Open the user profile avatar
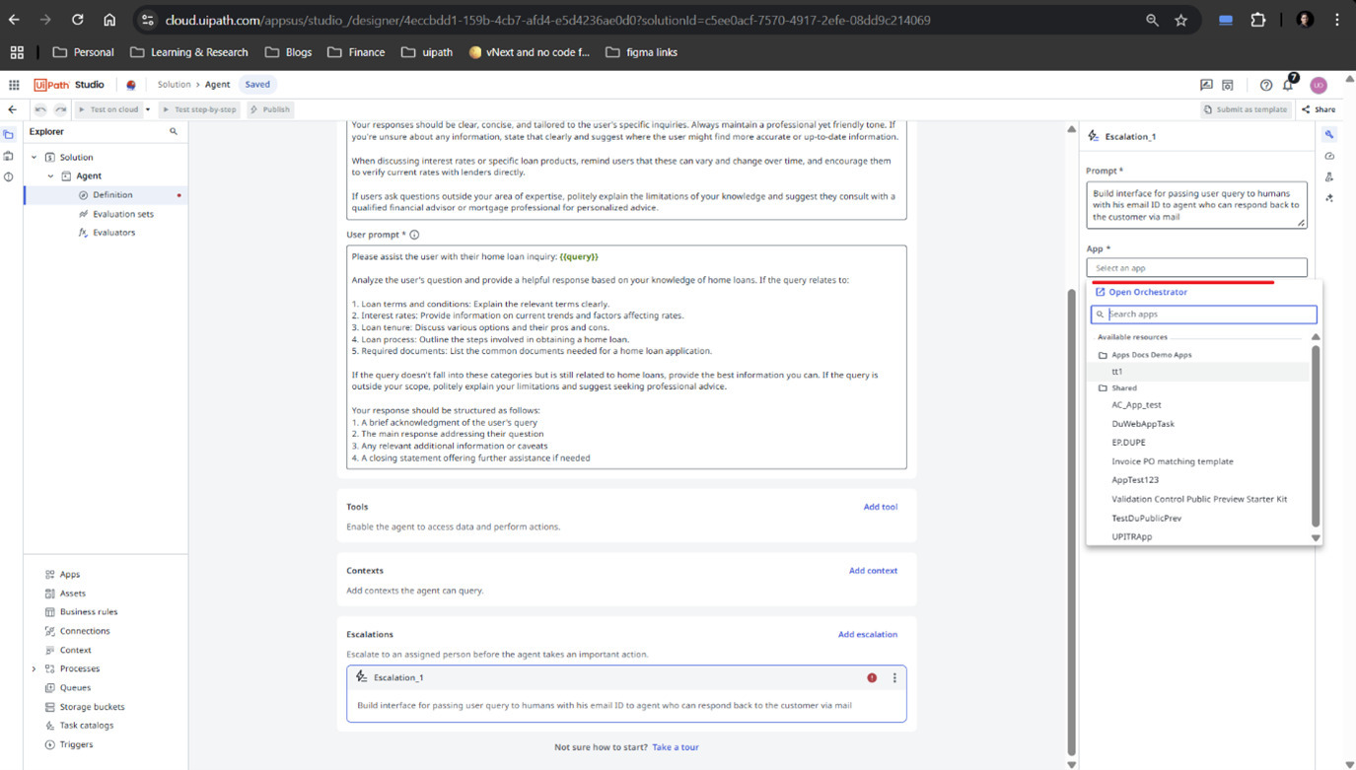This screenshot has width=1356, height=770. pos(1319,85)
